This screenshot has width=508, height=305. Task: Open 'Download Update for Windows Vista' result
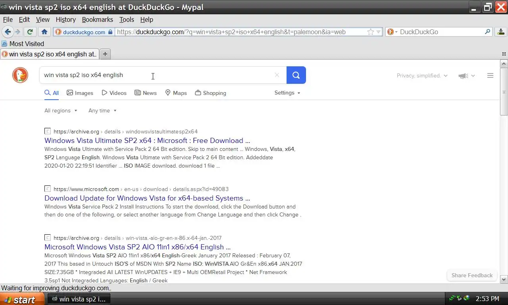coord(147,198)
